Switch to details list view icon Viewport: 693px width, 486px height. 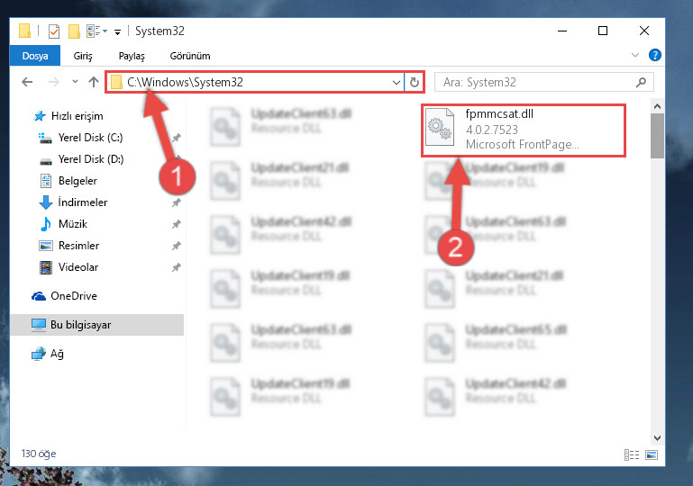[632, 454]
